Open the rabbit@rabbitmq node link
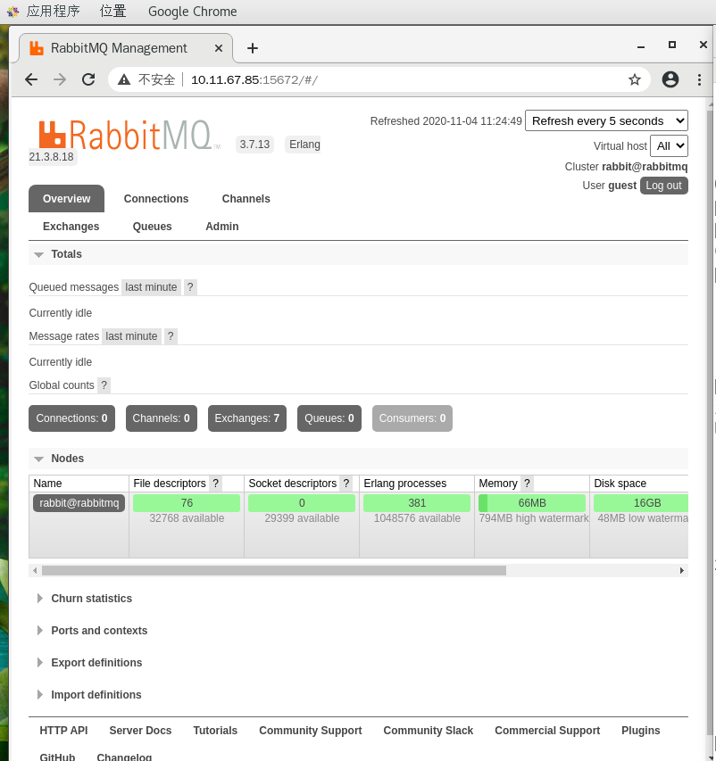Screen dimensions: 716x761 (79, 503)
